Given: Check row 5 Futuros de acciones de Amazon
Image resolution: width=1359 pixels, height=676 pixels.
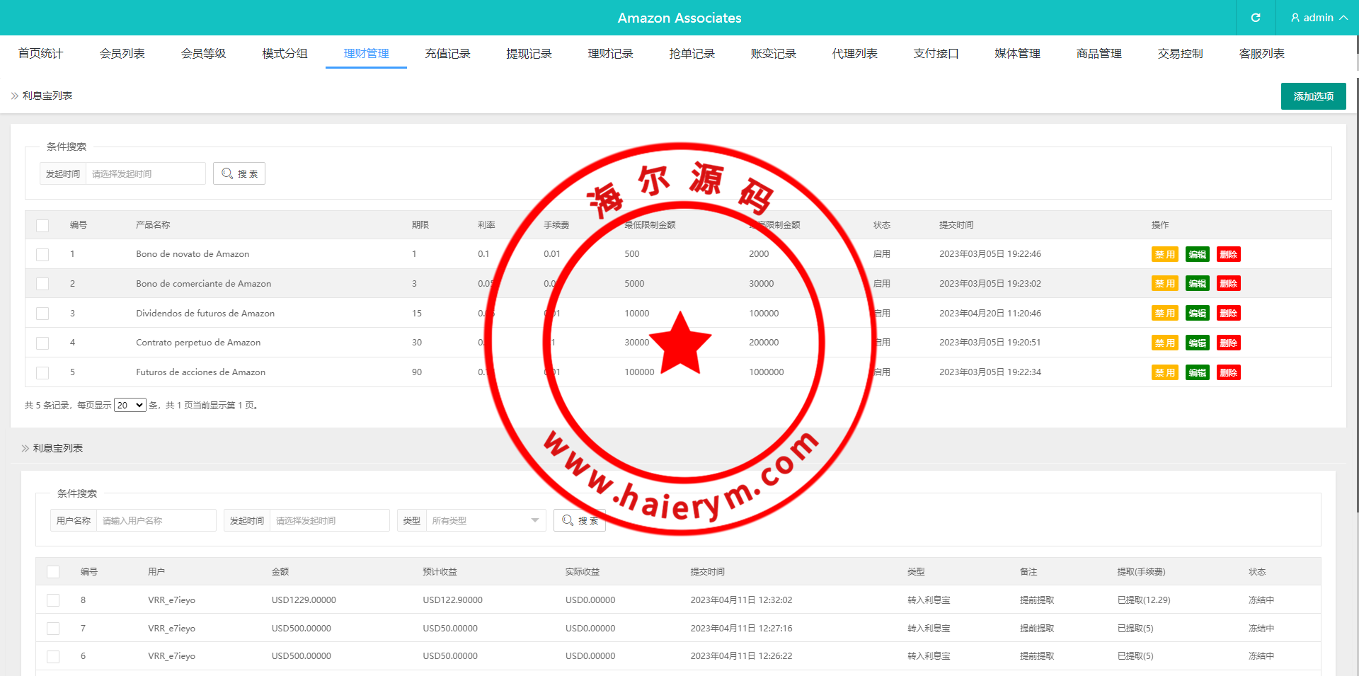Looking at the screenshot, I should pyautogui.click(x=42, y=372).
